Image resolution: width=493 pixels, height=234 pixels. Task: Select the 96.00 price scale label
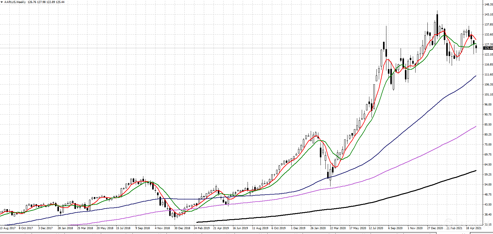coord(488,105)
